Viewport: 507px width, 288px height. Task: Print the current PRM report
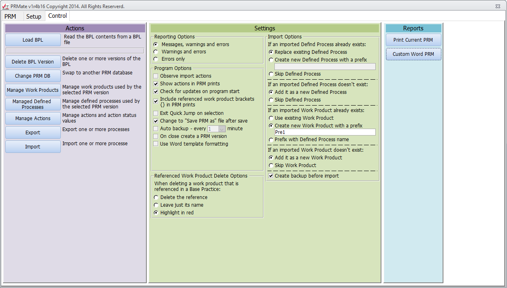tap(413, 40)
